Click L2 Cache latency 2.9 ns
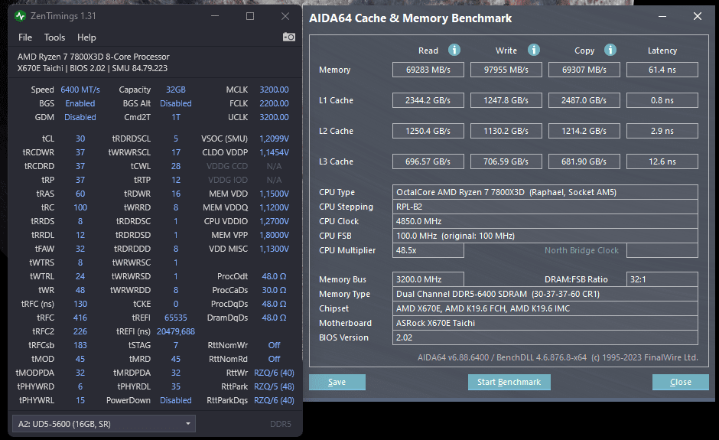Screen dimensions: 719x440 (662, 131)
